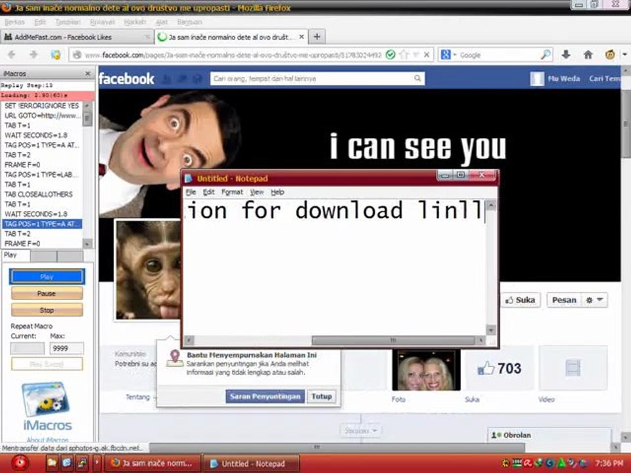Screen dimensions: 631x473
Task: Click the Facebook search magnifier icon
Action: click(x=418, y=78)
